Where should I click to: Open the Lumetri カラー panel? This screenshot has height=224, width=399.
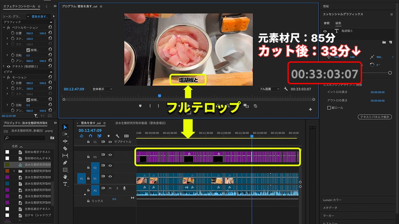tap(332, 200)
